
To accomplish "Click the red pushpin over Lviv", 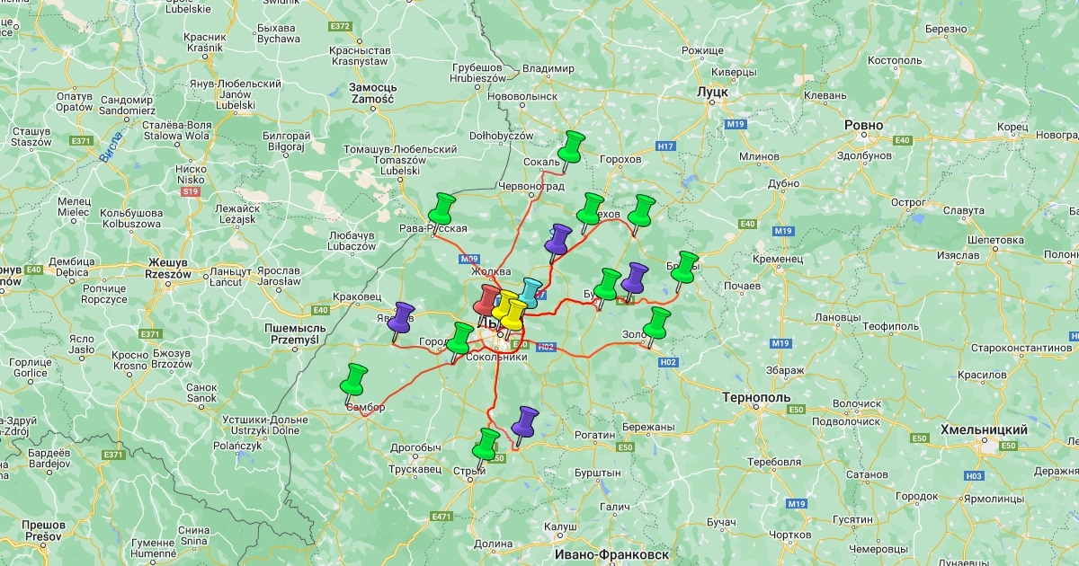I will 487,297.
